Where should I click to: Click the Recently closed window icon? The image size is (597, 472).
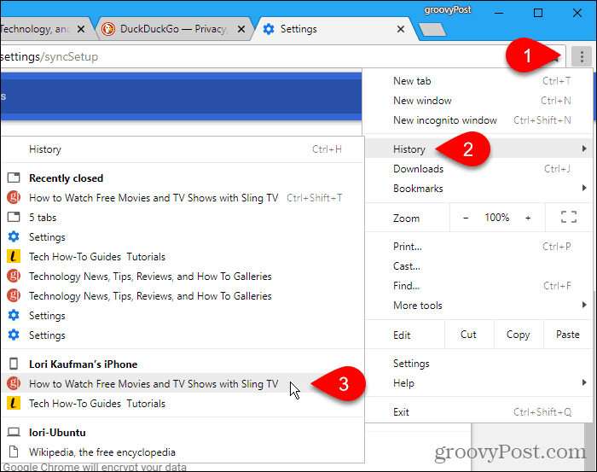coord(14,178)
